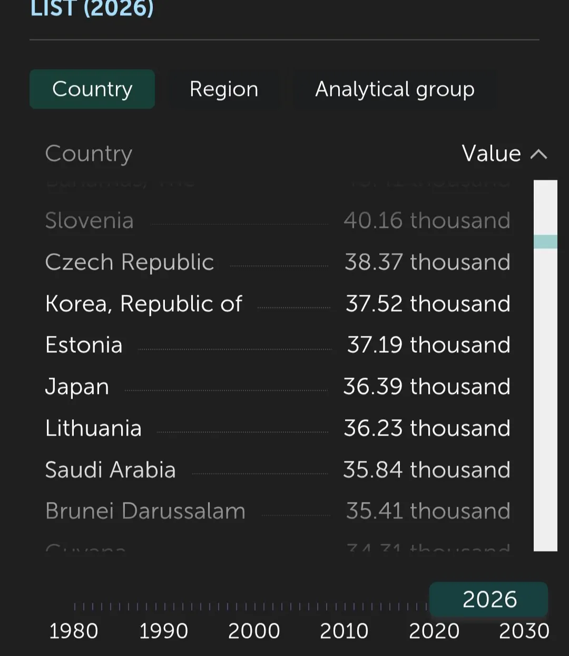569x656 pixels.
Task: Set timeline to 2010
Action: tap(344, 631)
